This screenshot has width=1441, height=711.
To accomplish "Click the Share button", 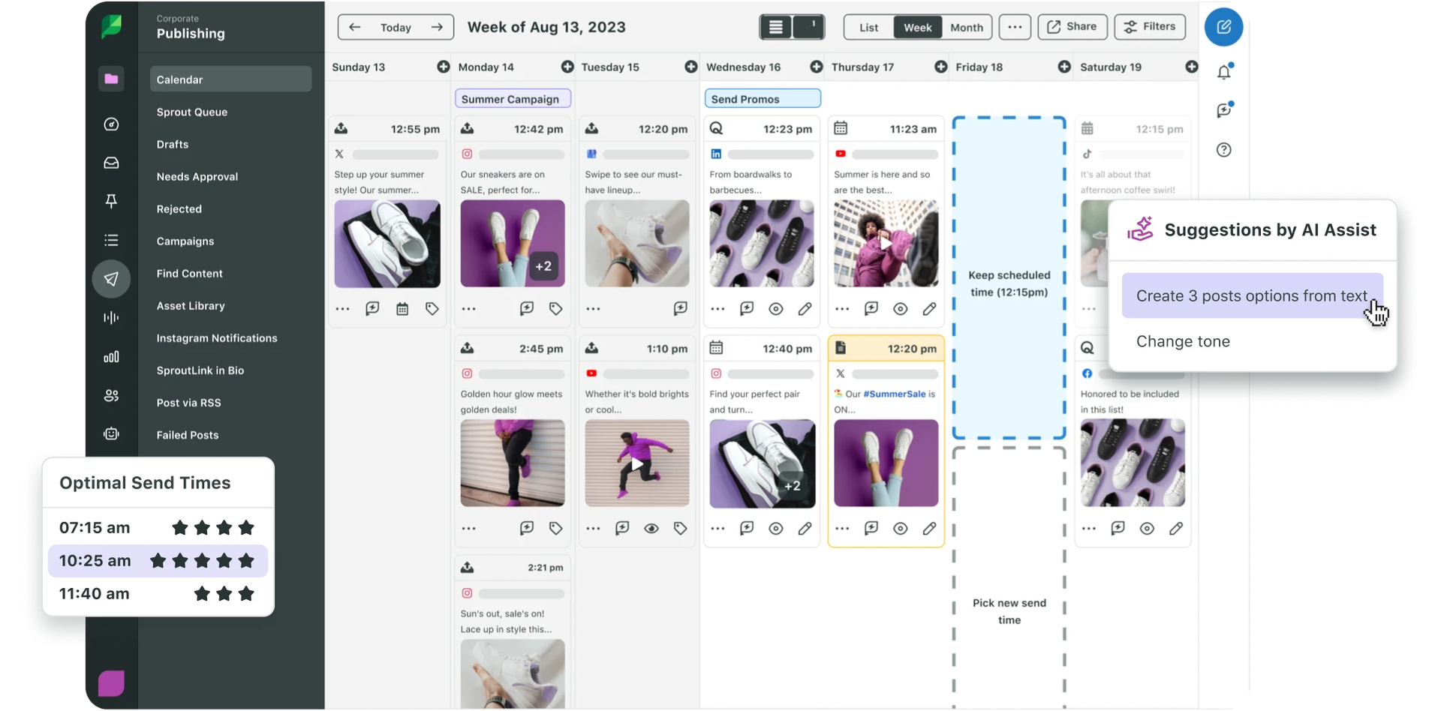I will 1072,27.
